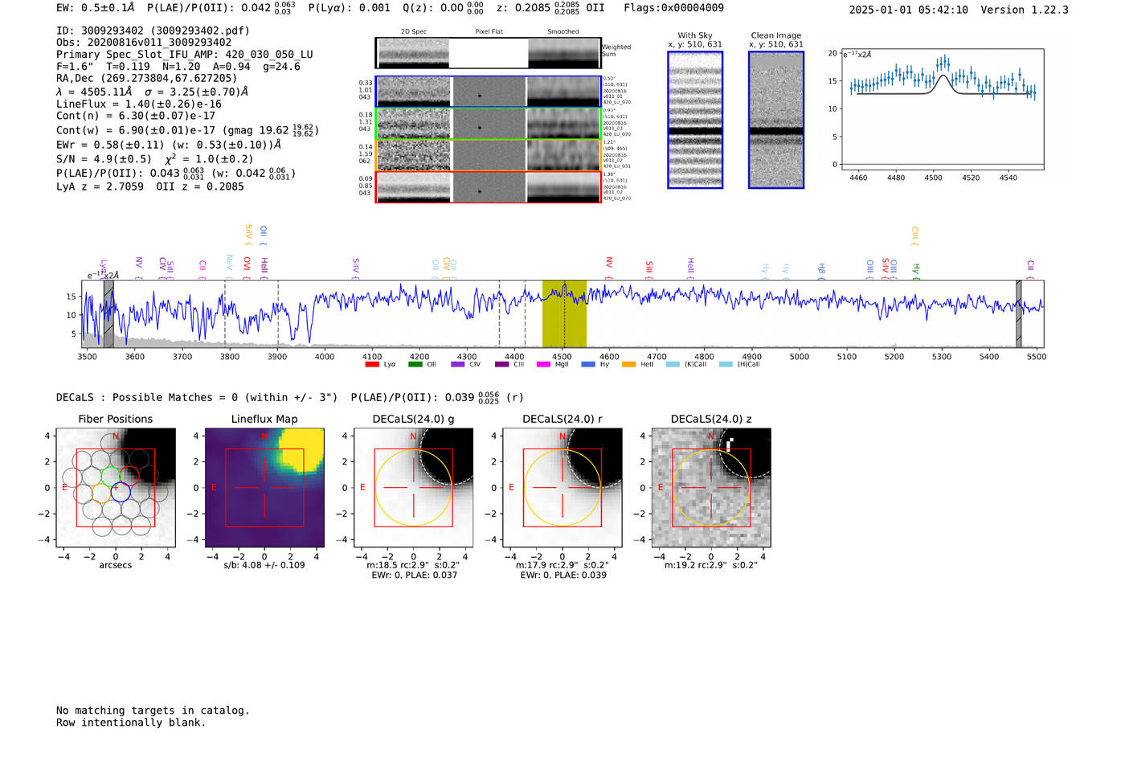Click the s/b: 4.08 +/- 0.109 caption
Image resolution: width=1125 pixels, height=766 pixels.
pyautogui.click(x=264, y=565)
